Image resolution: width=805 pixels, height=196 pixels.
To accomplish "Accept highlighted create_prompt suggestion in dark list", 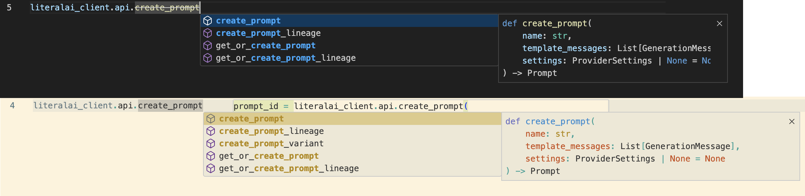I will (248, 21).
